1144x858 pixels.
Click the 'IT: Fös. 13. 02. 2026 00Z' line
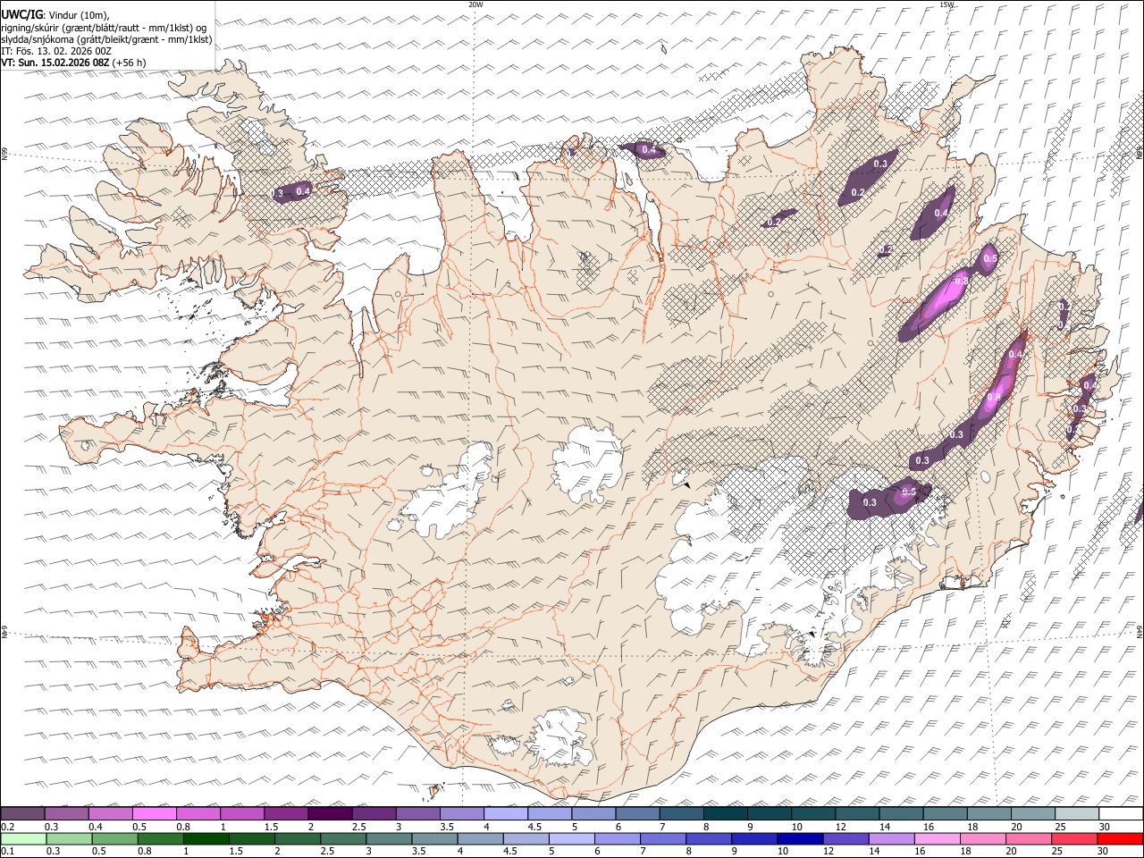(x=56, y=51)
